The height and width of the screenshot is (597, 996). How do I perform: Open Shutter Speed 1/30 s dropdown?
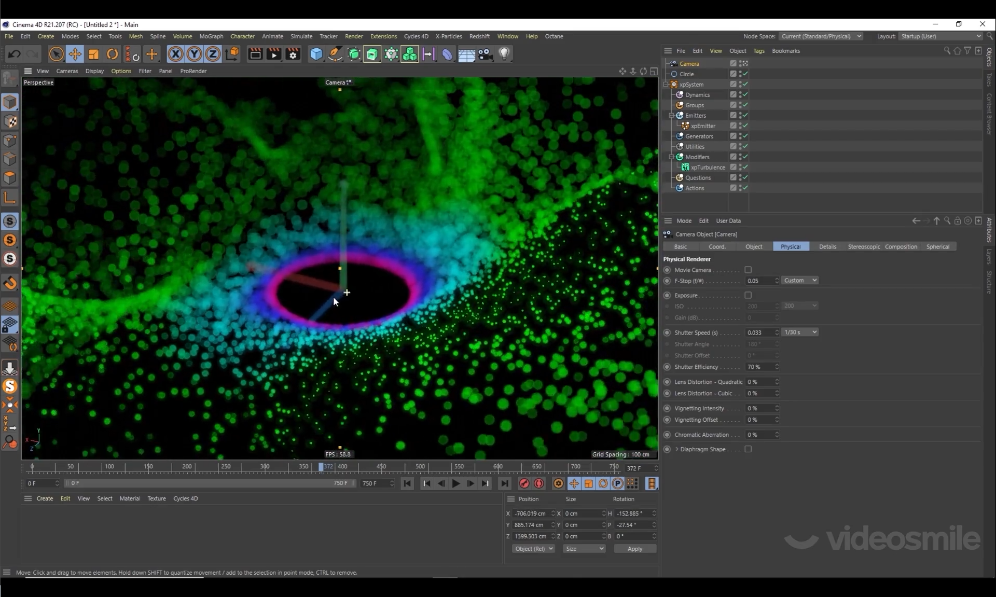800,332
